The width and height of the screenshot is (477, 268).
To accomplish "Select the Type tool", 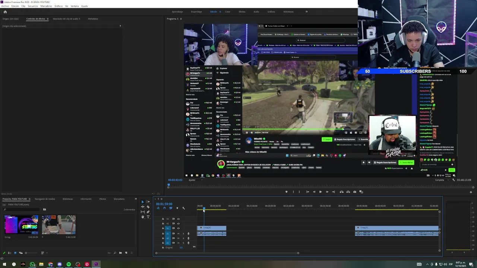I will [x=148, y=217].
